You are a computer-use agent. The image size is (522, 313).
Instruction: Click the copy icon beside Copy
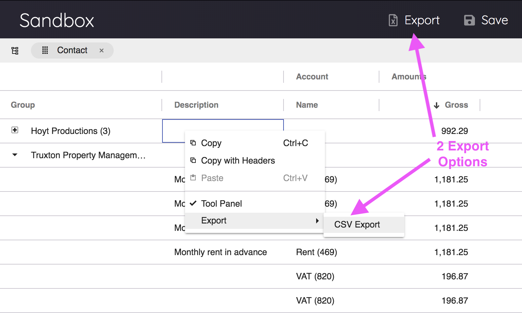[x=193, y=143]
